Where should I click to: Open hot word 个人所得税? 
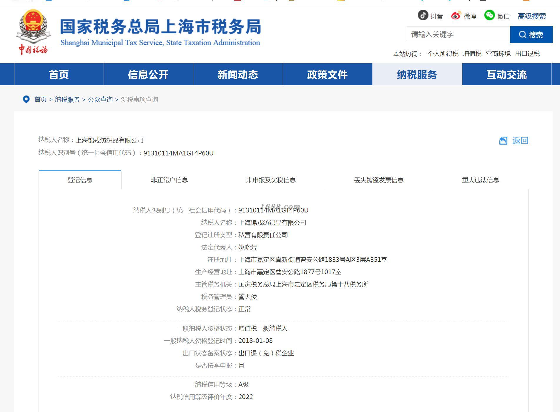pos(443,54)
